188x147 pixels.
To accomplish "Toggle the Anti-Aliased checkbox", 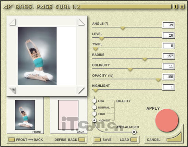I will pyautogui.click(x=134, y=132).
